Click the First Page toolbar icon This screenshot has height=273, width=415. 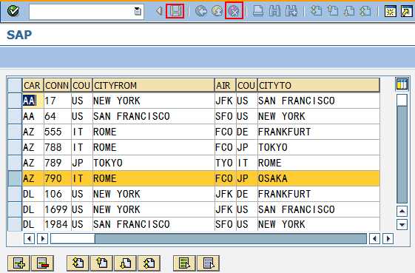pyautogui.click(x=316, y=11)
